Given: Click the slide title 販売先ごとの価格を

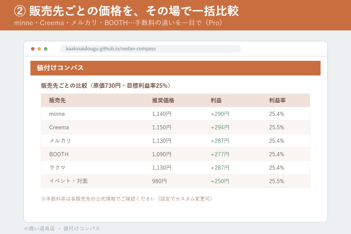Looking at the screenshot, I should pyautogui.click(x=126, y=11).
